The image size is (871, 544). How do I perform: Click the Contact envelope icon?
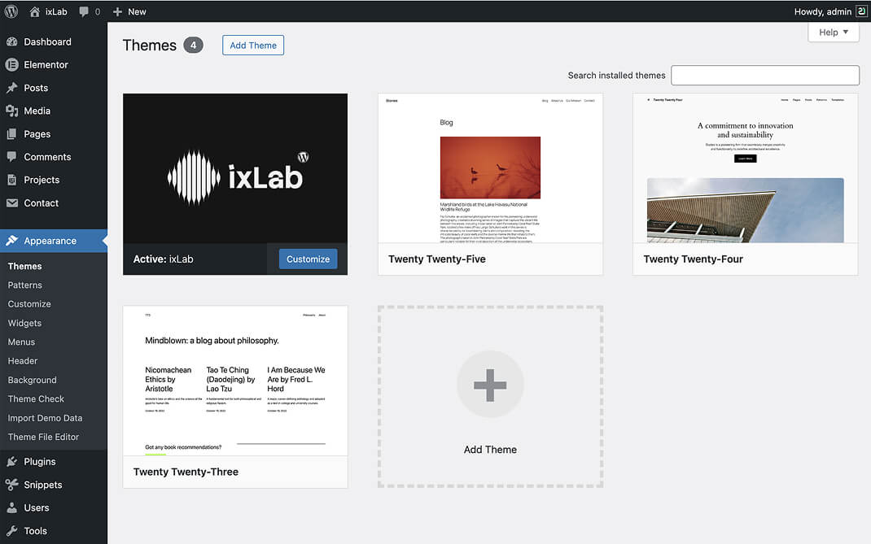12,203
